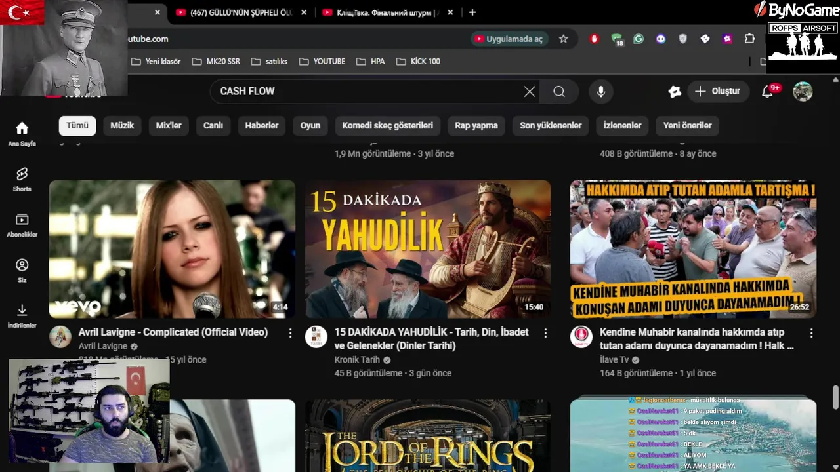Click the Uygulamada aç button
840x472 pixels.
(x=509, y=39)
